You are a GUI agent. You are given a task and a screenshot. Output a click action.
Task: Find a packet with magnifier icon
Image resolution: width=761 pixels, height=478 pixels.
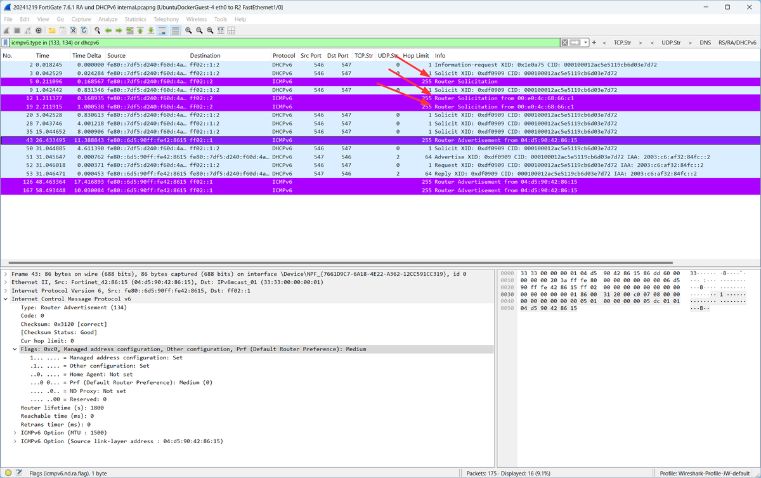coord(97,30)
